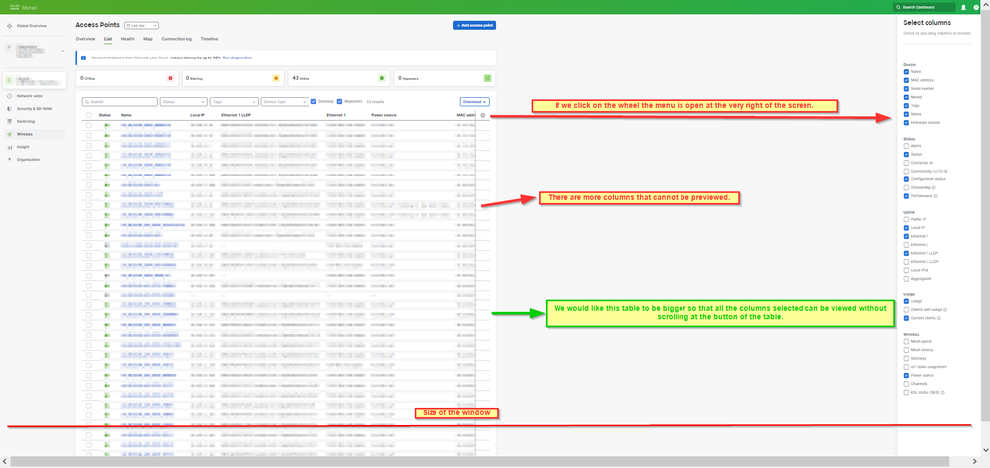Image resolution: width=990 pixels, height=468 pixels.
Task: Open the Insight sidebar icon
Action: pyautogui.click(x=10, y=147)
